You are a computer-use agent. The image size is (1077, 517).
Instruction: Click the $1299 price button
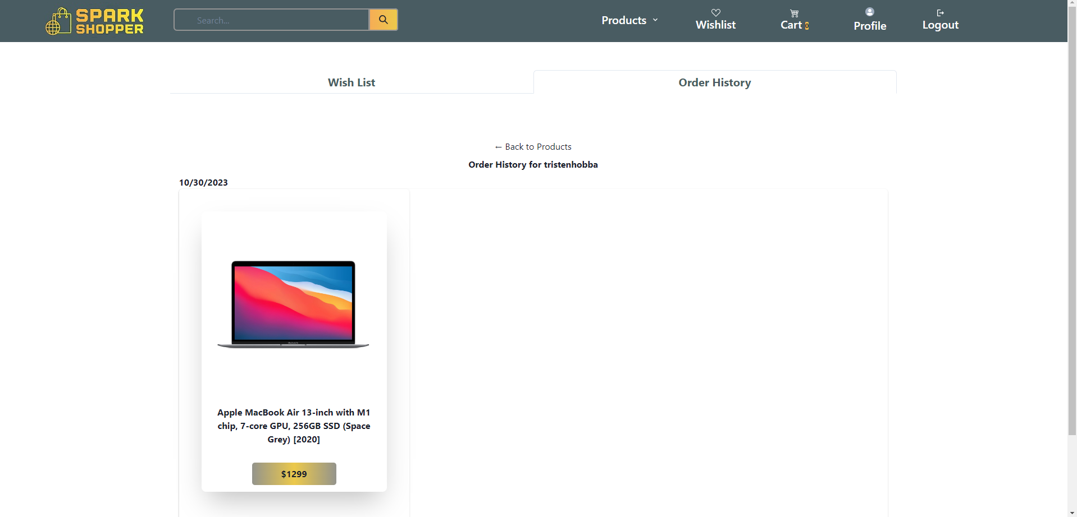pyautogui.click(x=294, y=473)
